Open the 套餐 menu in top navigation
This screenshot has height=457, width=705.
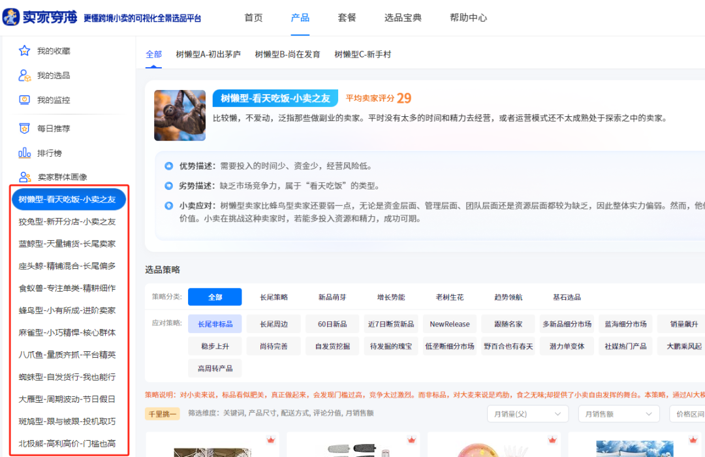[346, 18]
